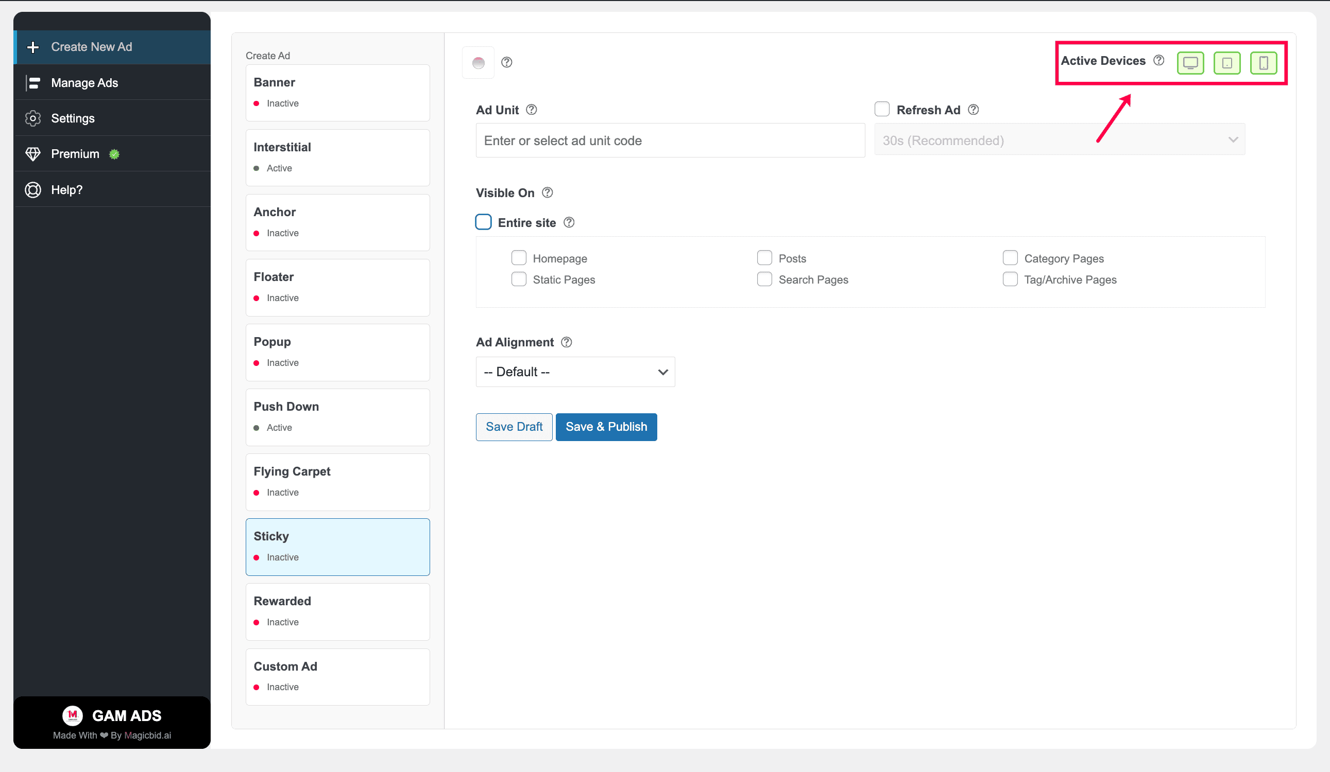Toggle the tablet device icon
1330x772 pixels.
pos(1226,63)
